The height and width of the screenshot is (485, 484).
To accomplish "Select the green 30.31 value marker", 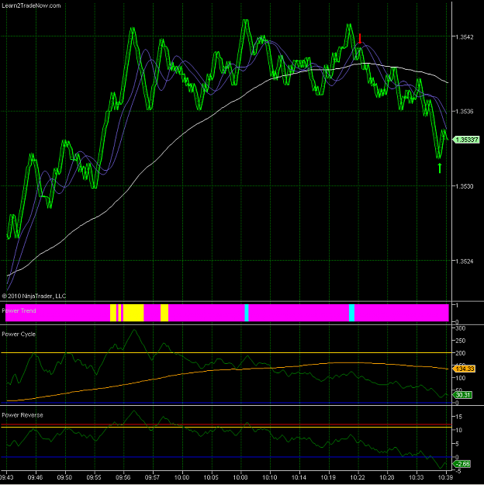I will tap(462, 395).
